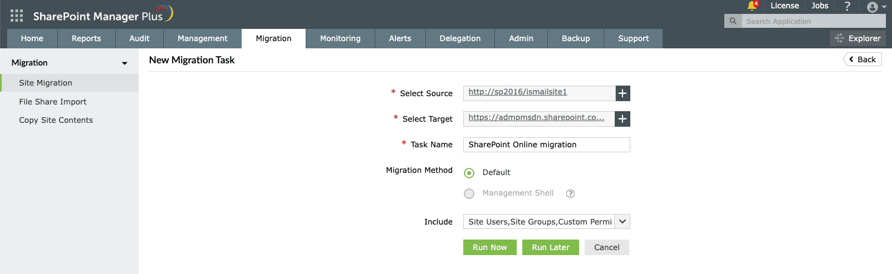Click the Search Application field
892x274 pixels.
pos(813,21)
